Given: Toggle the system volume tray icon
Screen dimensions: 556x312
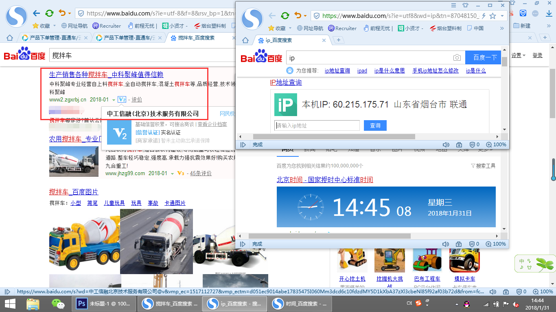Looking at the screenshot, I should point(516,304).
